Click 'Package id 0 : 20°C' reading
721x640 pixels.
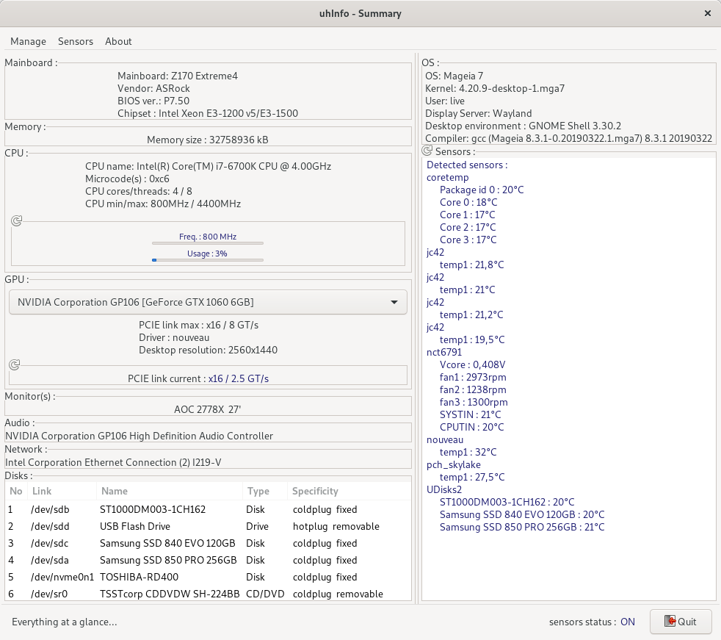(x=482, y=190)
